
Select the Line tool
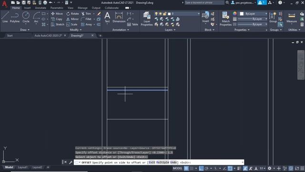[5, 17]
